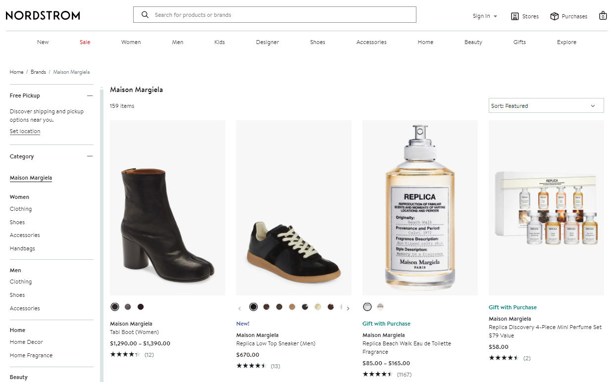
Task: Click the product search field
Action: pyautogui.click(x=275, y=15)
